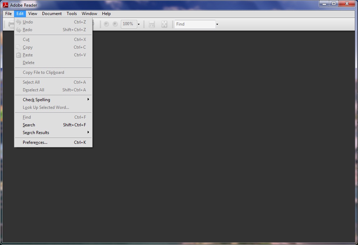Open the Find options dropdown arrow
Image resolution: width=358 pixels, height=245 pixels.
click(x=217, y=24)
